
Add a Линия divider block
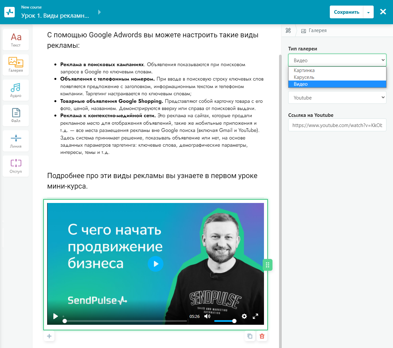(x=16, y=141)
